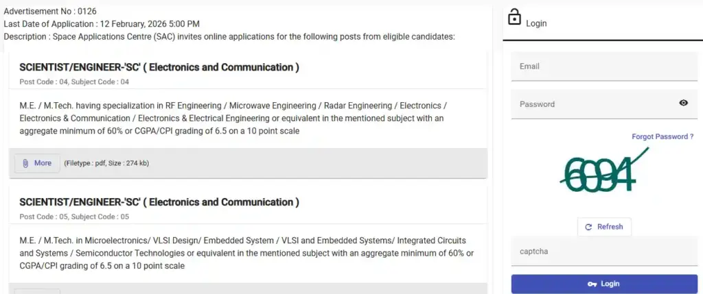703x294 pixels.
Task: Click the Last Date of Application line
Action: click(102, 24)
